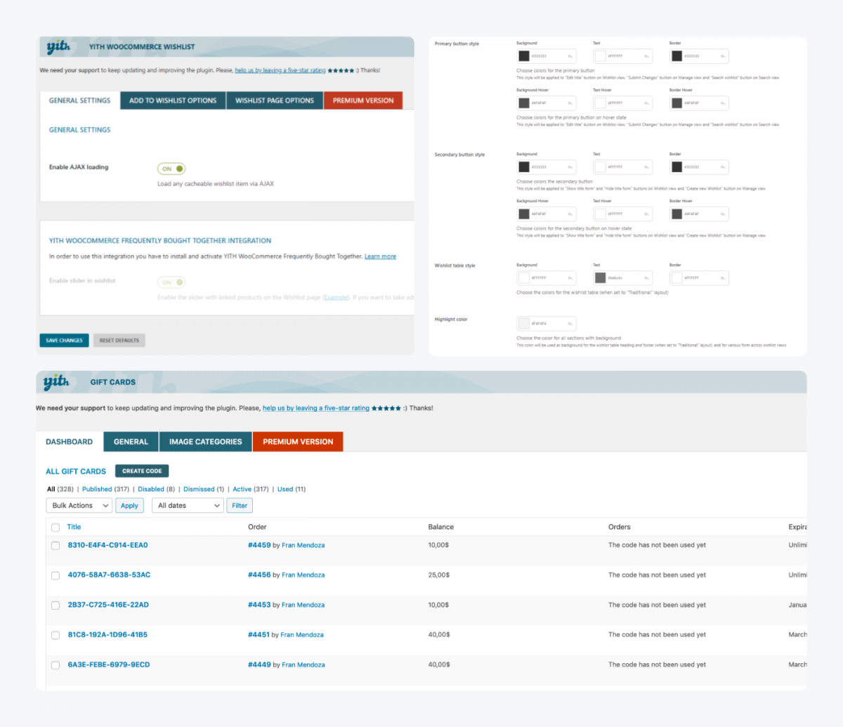The height and width of the screenshot is (727, 843).
Task: Pick the Primary button Background color swatch
Action: (x=524, y=56)
